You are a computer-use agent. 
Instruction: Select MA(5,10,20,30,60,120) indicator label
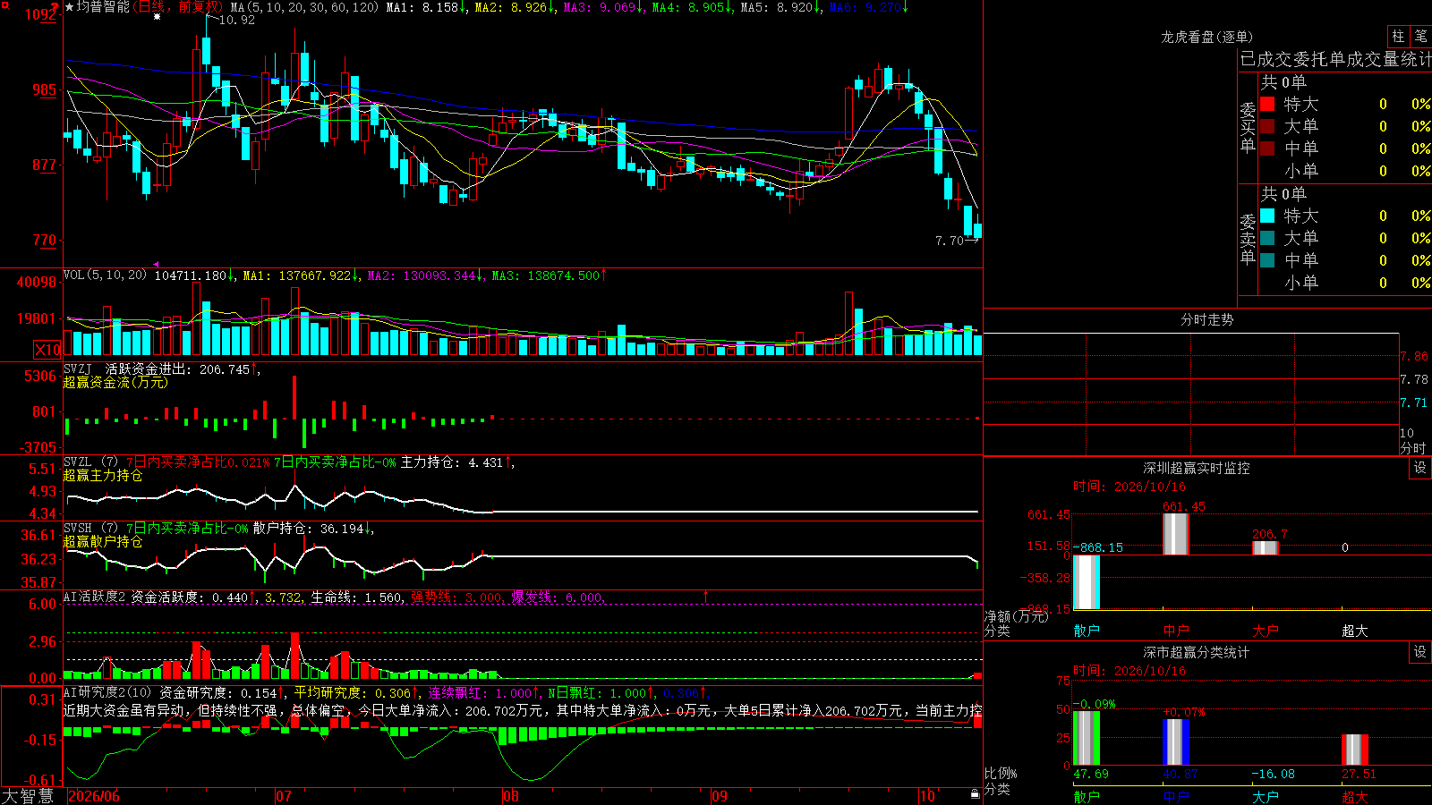[304, 7]
